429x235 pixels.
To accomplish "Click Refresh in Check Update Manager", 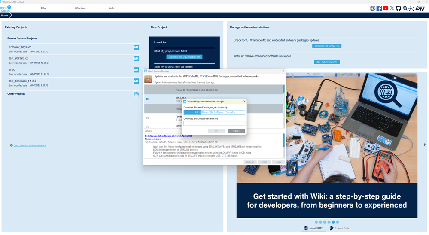I will 250,162.
